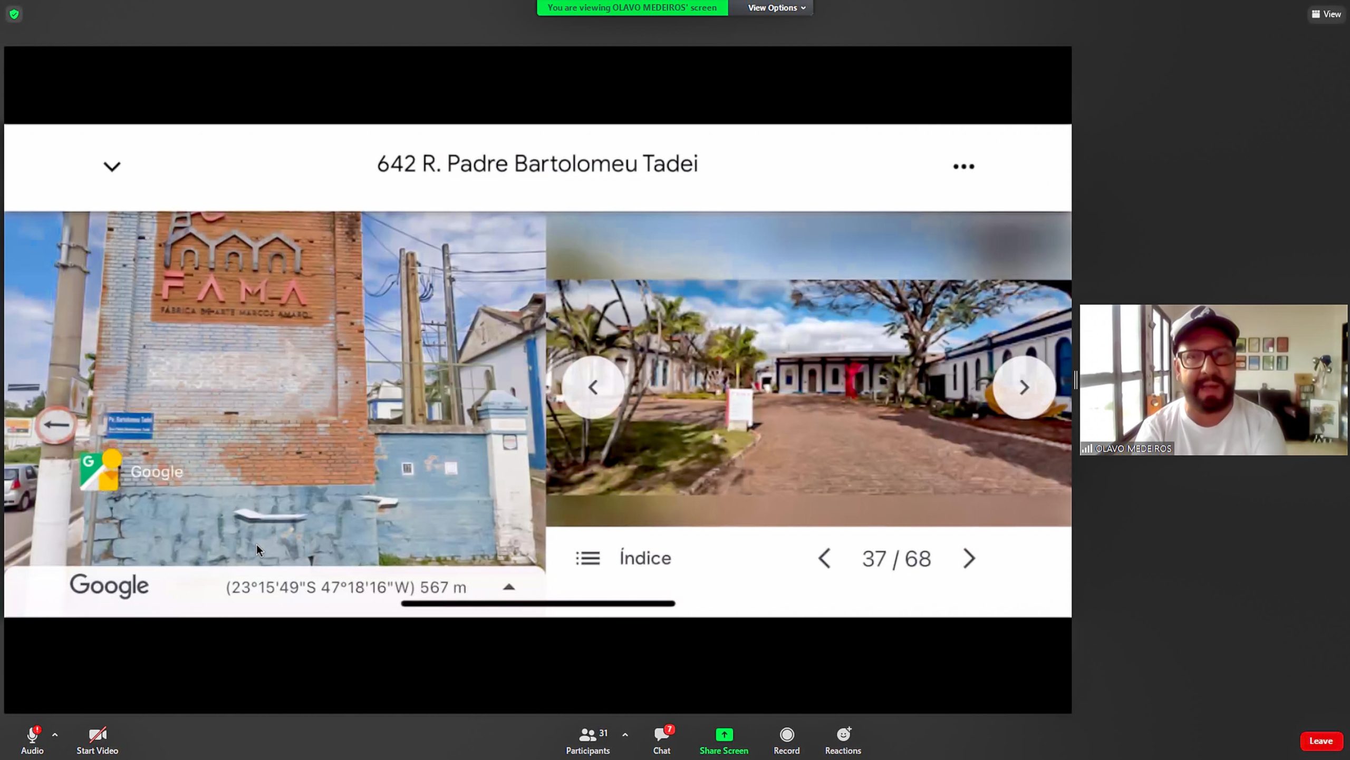Go to next slide after 37 / 68
The image size is (1350, 760).
click(x=969, y=558)
